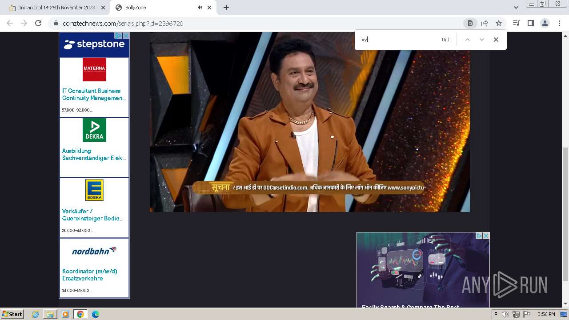Open the Windows Start menu
The width and height of the screenshot is (569, 320).
pyautogui.click(x=12, y=314)
